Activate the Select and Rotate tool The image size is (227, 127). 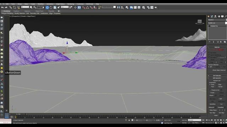click(51, 7)
